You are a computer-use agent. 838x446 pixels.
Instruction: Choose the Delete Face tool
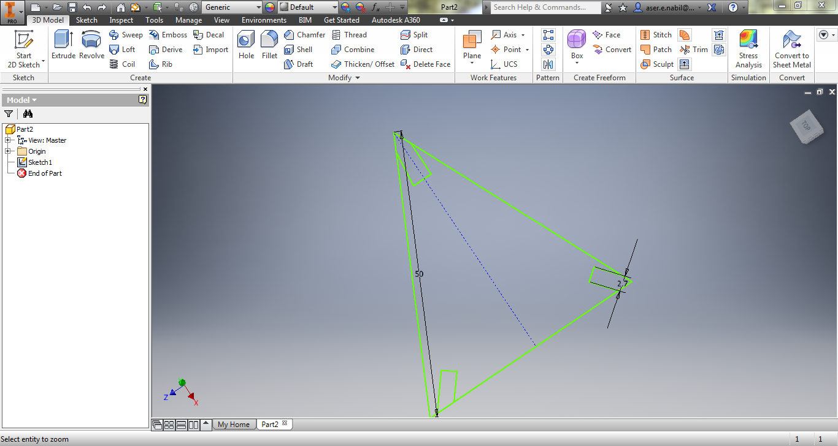(x=426, y=64)
